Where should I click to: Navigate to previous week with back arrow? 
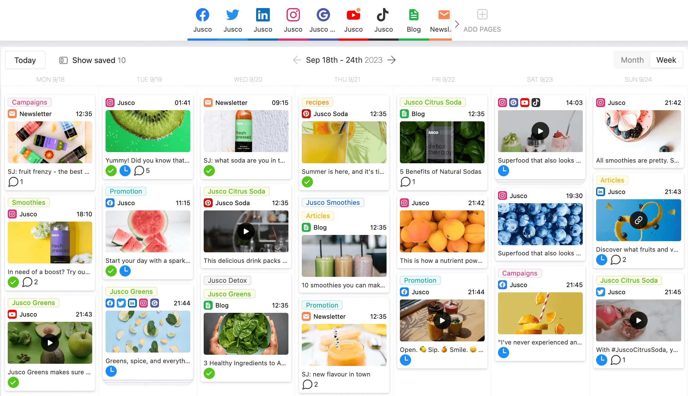[296, 60]
